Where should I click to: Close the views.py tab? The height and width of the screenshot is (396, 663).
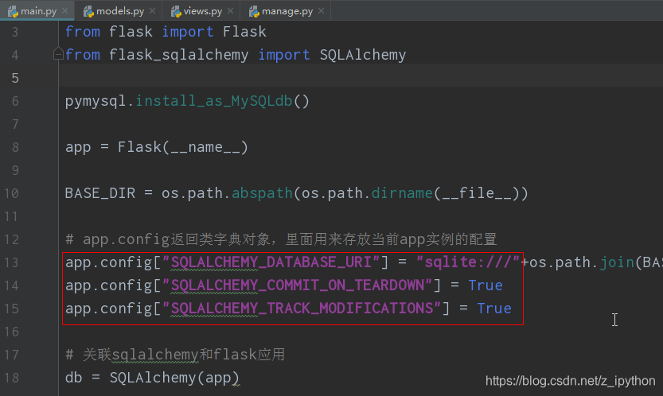point(231,11)
